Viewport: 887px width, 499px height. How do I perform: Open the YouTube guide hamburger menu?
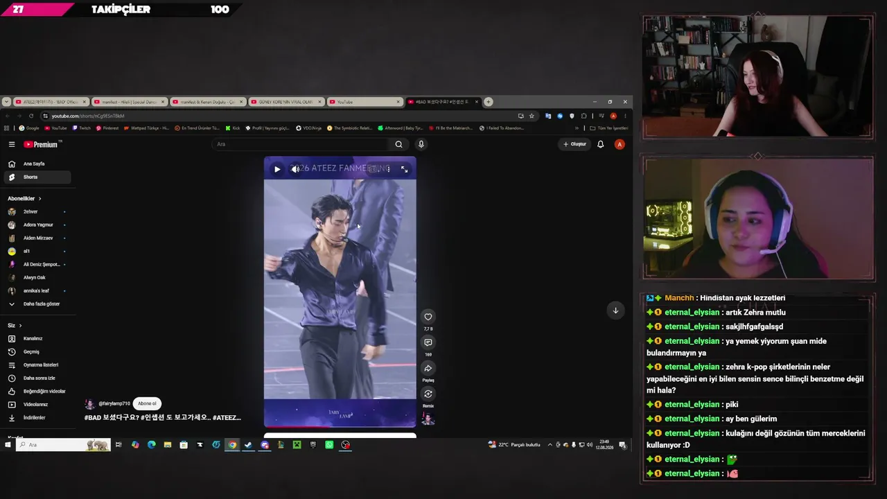pos(12,144)
